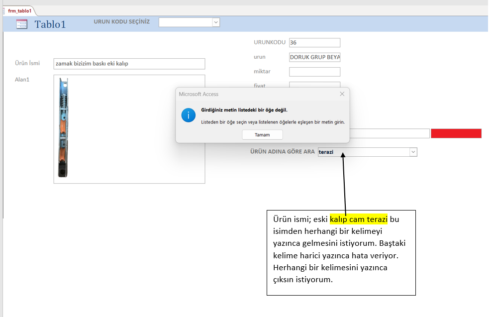Close the Microsoft Access dialog with X

342,94
